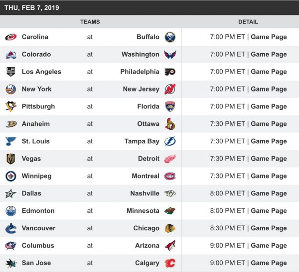
Task: Click the Montreal team name
Action: [146, 176]
